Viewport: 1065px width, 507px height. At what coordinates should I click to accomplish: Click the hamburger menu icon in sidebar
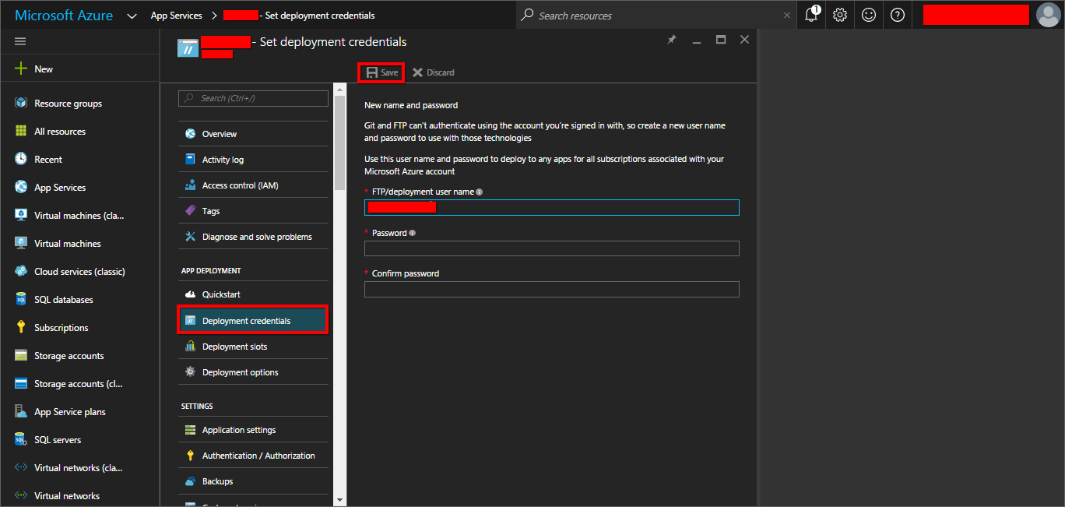[x=20, y=41]
